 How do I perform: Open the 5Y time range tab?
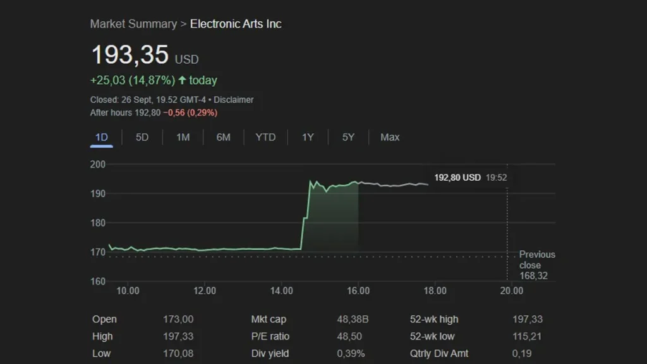tap(348, 137)
